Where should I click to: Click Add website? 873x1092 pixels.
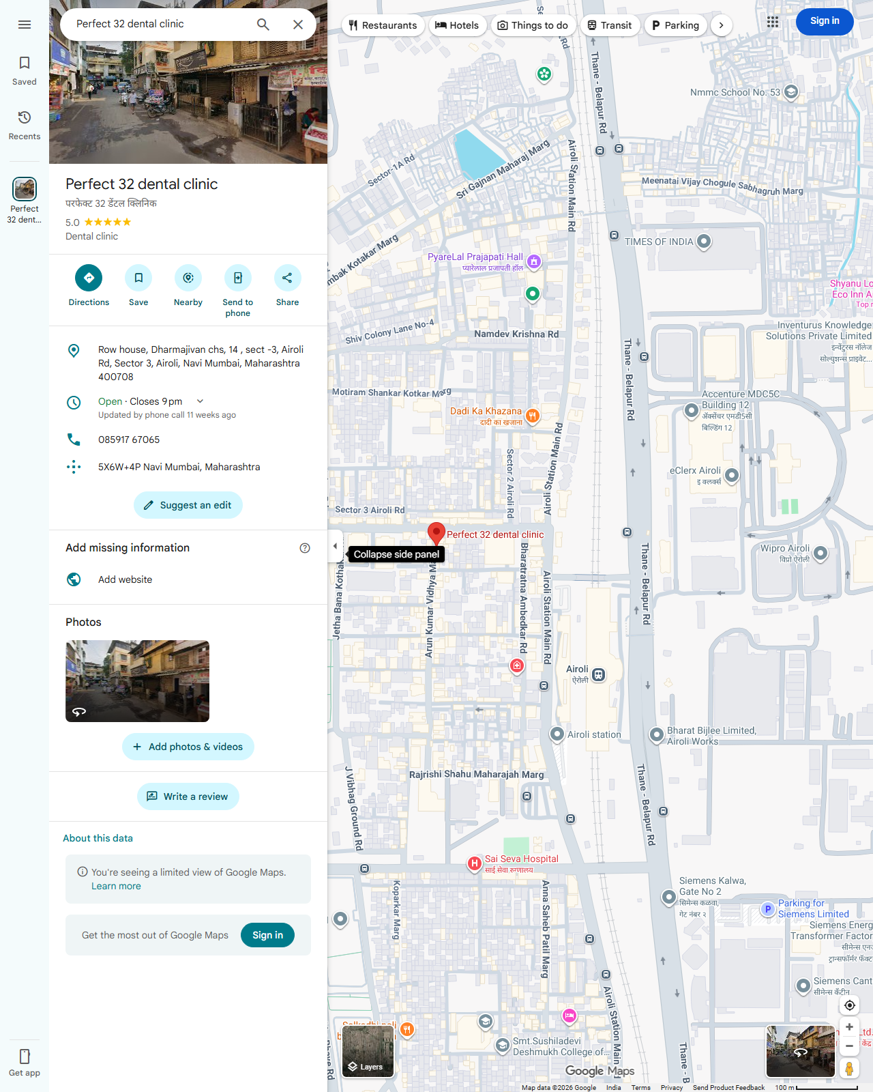pos(188,579)
